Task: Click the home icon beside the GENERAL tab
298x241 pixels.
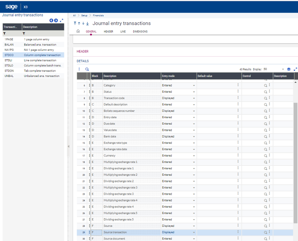Action: (77, 32)
